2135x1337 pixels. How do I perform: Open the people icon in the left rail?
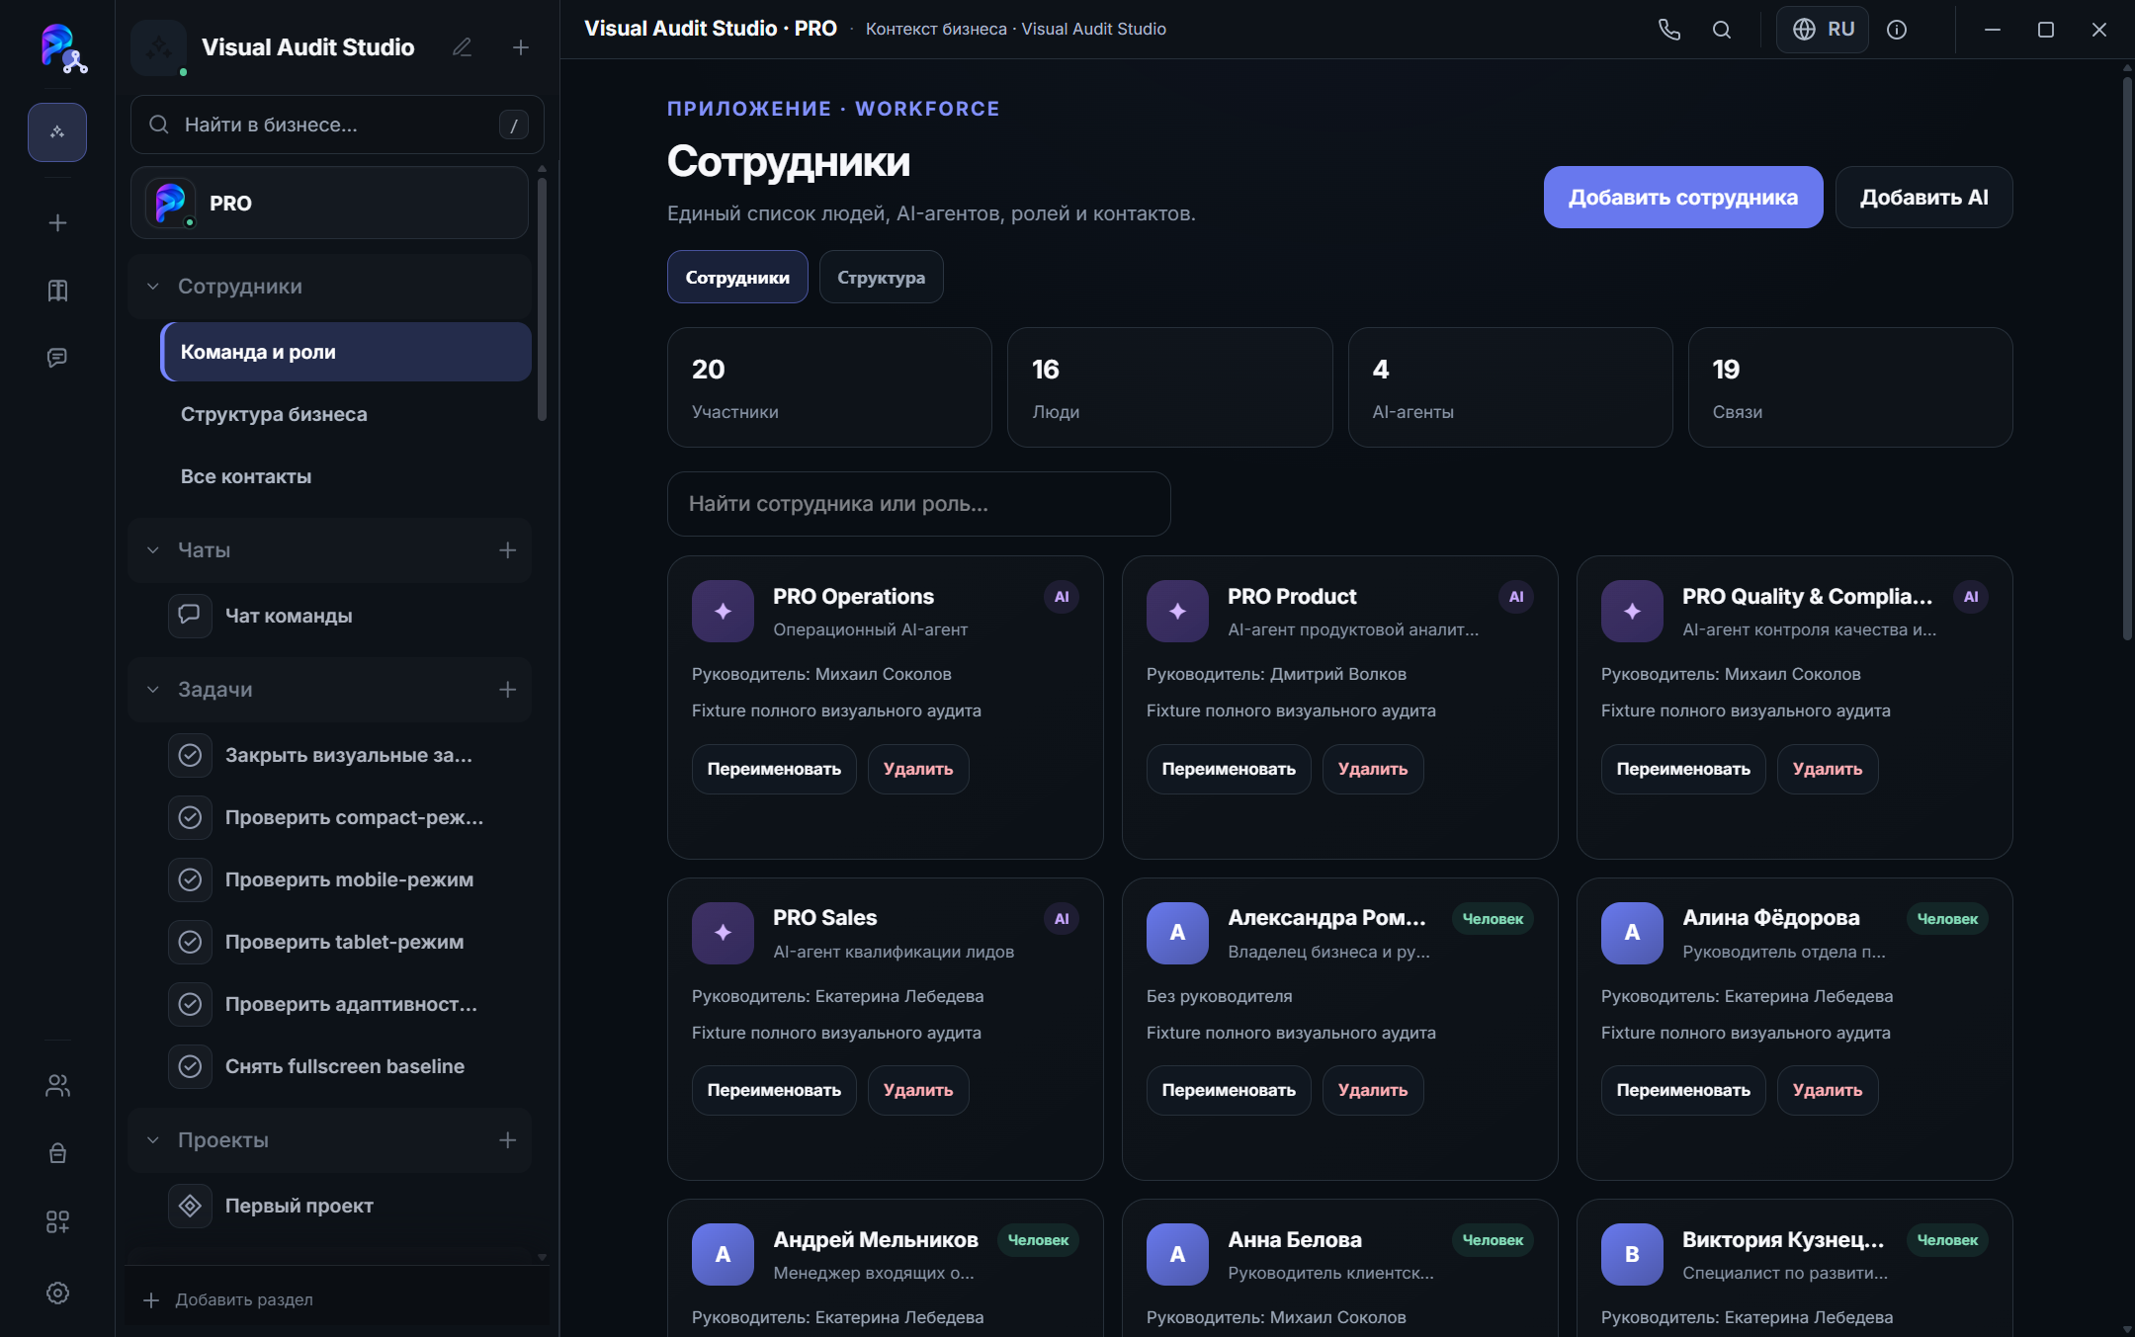(57, 1086)
